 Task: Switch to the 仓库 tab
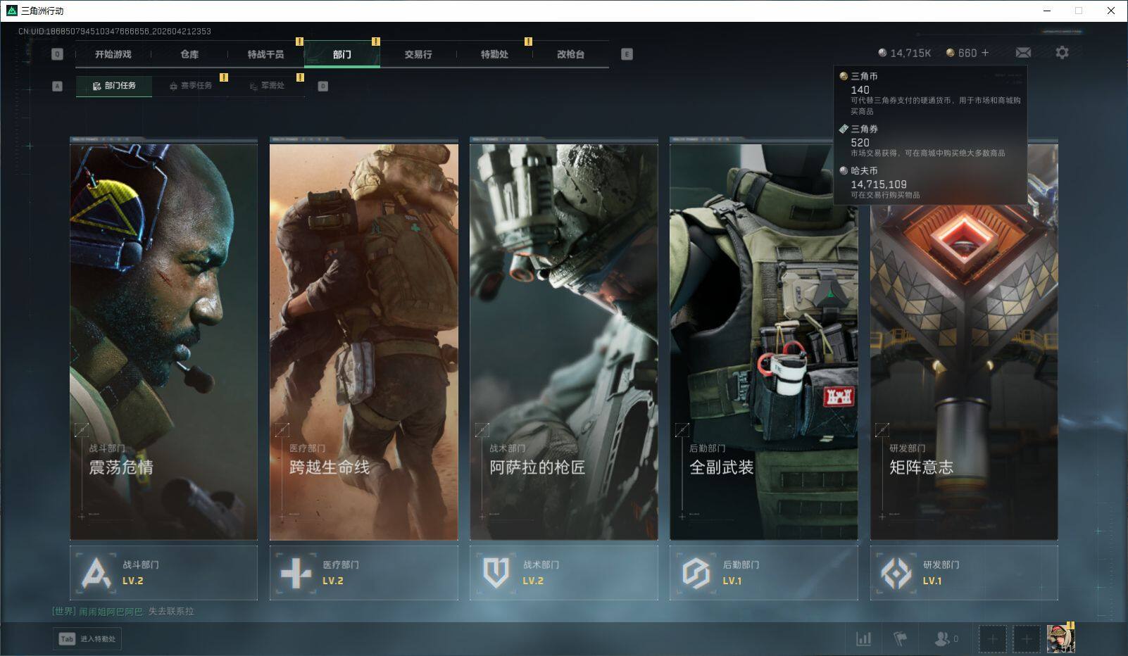click(189, 54)
